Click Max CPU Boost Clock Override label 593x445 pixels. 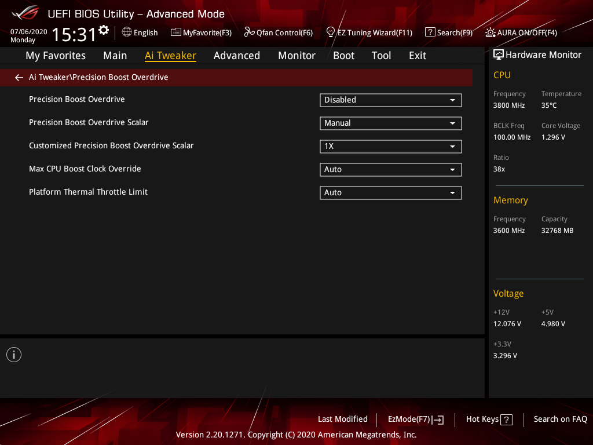tap(85, 169)
